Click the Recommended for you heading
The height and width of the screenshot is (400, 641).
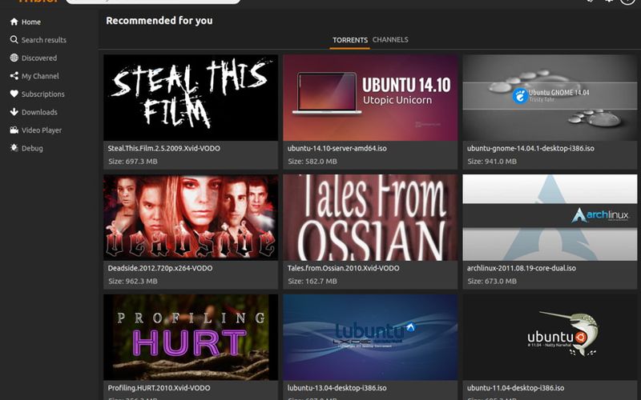[x=159, y=21]
